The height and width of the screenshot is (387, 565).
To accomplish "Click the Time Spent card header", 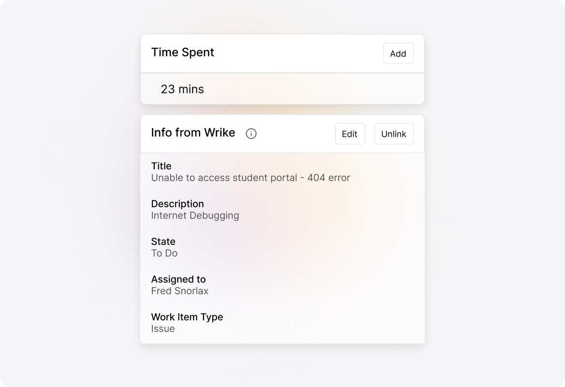I will (x=183, y=52).
